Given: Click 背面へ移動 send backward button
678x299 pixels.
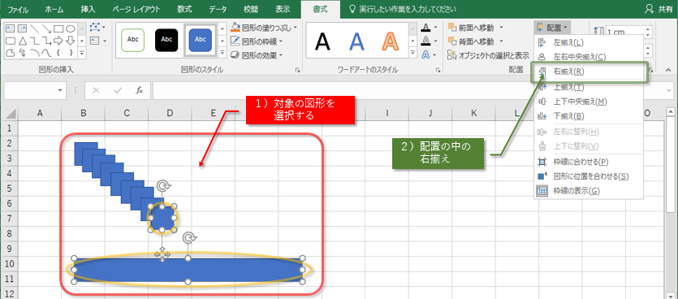Looking at the screenshot, I should point(472,41).
